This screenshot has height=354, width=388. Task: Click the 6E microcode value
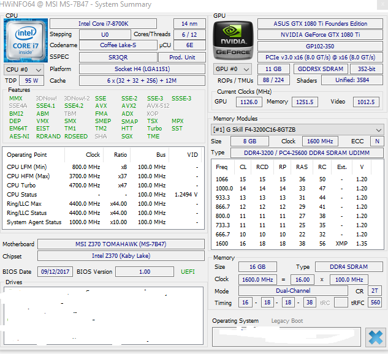pos(189,45)
